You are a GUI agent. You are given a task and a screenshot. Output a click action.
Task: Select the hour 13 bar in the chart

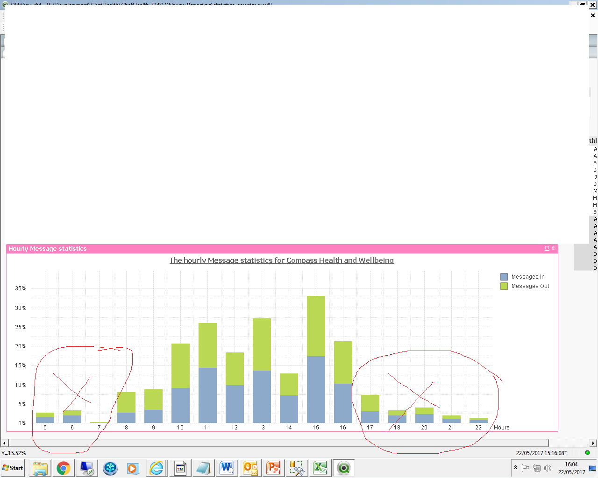[x=262, y=371]
